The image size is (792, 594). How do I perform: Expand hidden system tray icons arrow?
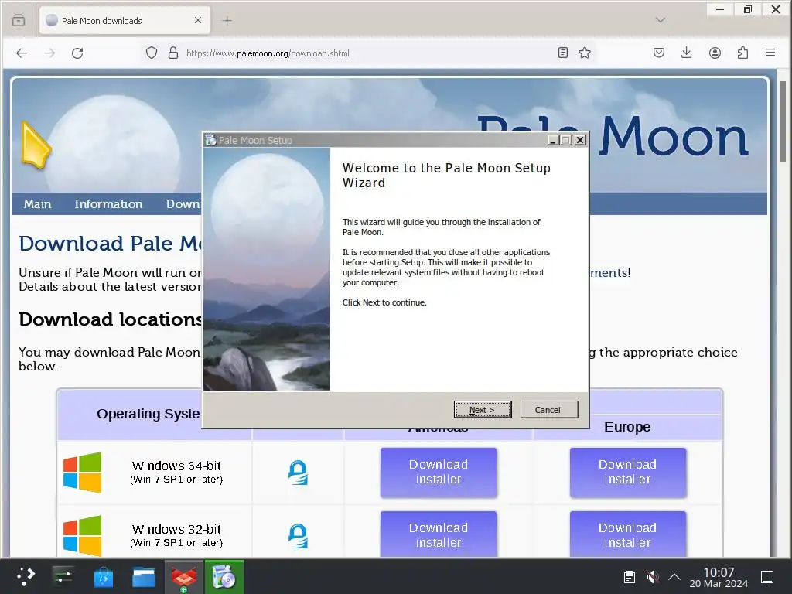pyautogui.click(x=674, y=577)
